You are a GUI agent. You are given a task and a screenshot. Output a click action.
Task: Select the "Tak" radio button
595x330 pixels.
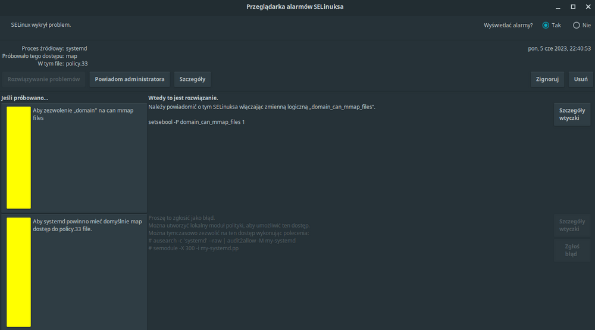point(546,26)
